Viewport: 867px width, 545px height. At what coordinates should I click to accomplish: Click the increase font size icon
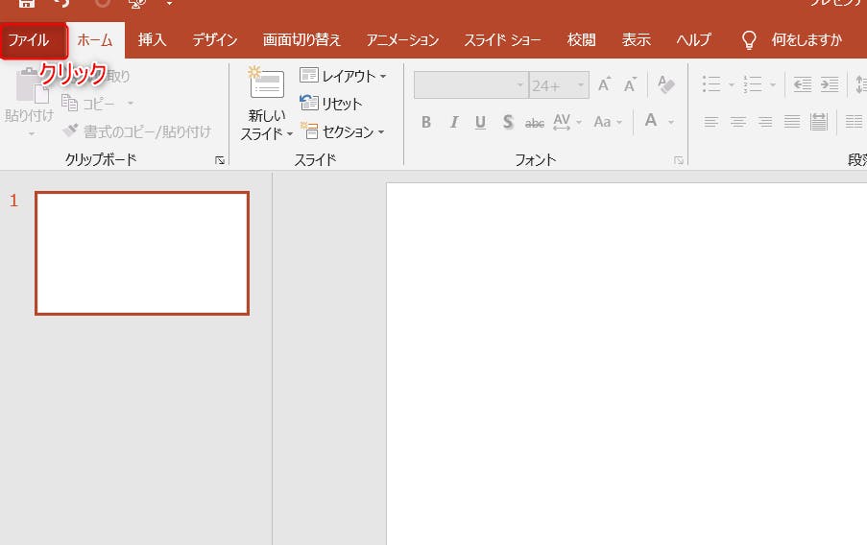tap(604, 85)
